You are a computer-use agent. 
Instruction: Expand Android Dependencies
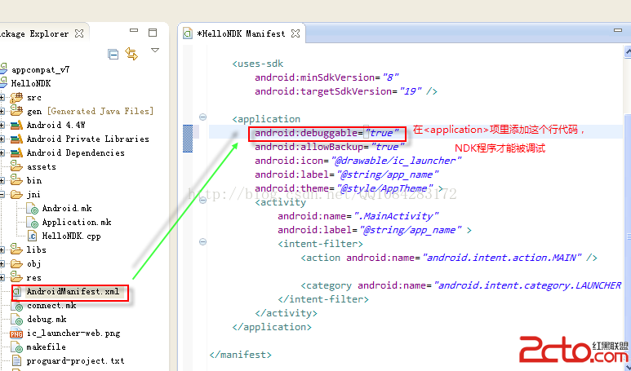2,152
